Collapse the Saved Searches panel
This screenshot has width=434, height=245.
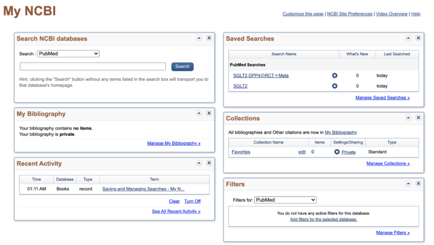click(x=408, y=38)
